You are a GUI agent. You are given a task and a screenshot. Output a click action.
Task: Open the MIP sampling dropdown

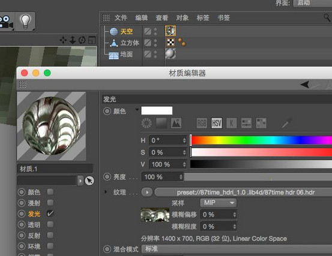(219, 203)
